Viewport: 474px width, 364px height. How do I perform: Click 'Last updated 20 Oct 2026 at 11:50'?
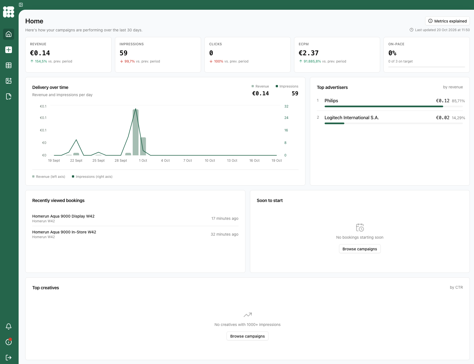pos(442,30)
